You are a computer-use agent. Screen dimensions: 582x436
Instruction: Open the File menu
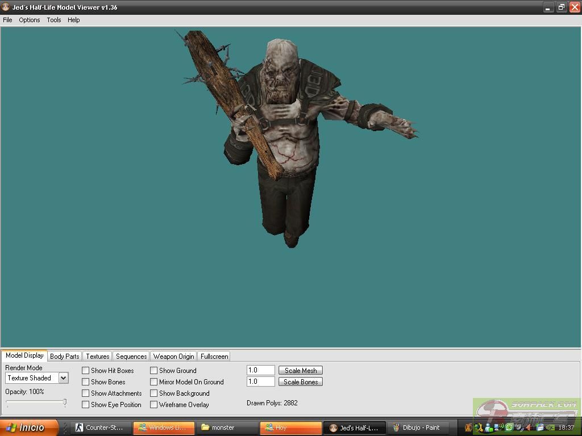7,20
